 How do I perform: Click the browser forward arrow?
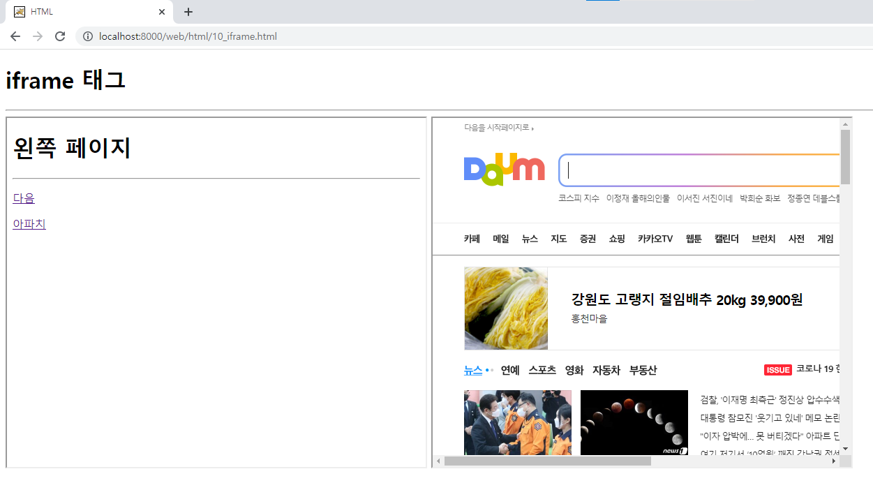38,36
